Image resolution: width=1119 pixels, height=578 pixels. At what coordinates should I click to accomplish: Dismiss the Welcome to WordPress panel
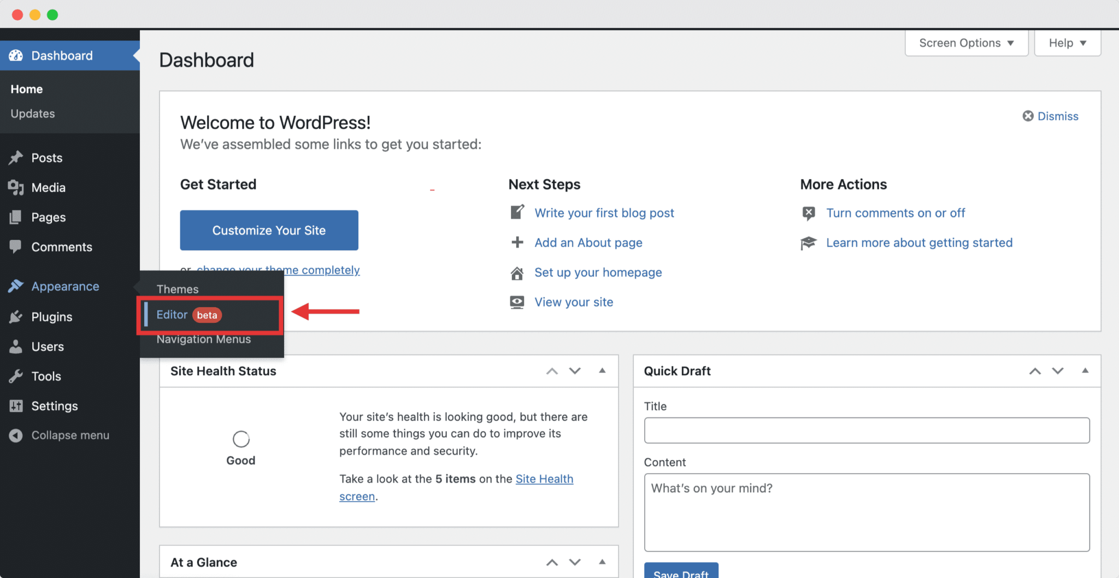point(1051,116)
